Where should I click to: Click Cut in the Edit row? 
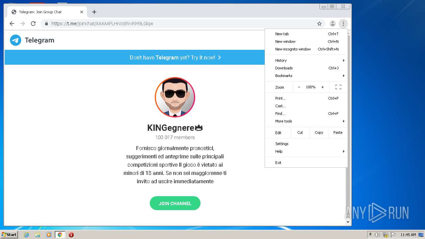point(300,132)
